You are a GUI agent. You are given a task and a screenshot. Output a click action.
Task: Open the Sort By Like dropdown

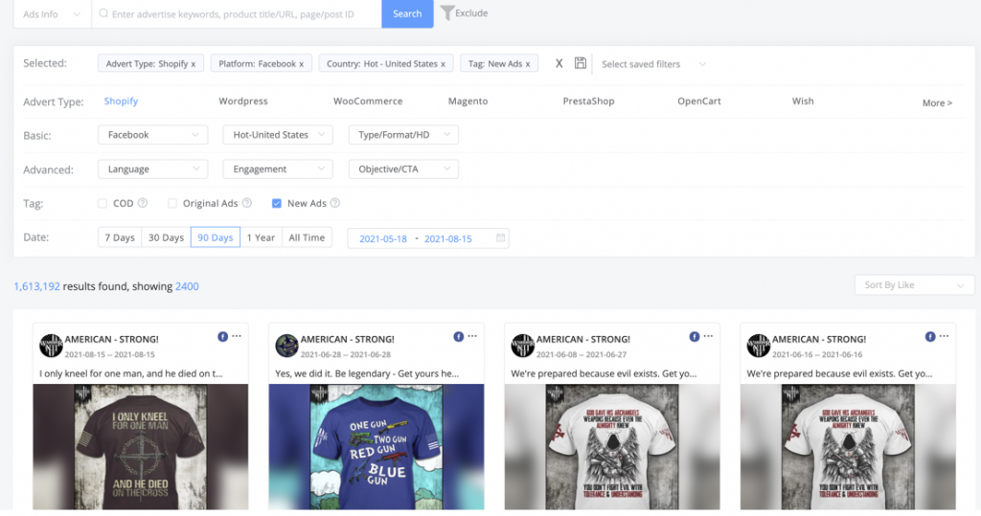(914, 285)
